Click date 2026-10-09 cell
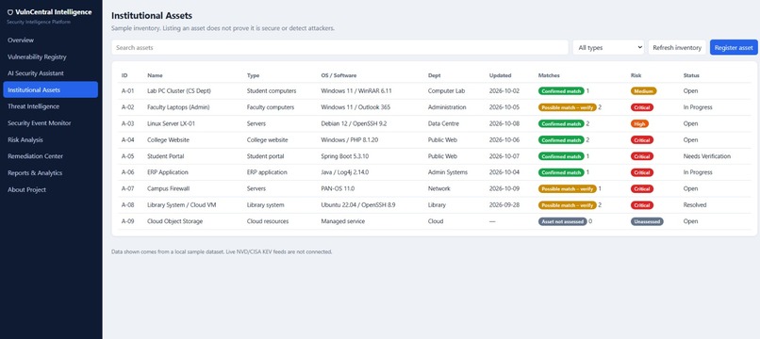Screen dimensions: 760x339 [504, 189]
